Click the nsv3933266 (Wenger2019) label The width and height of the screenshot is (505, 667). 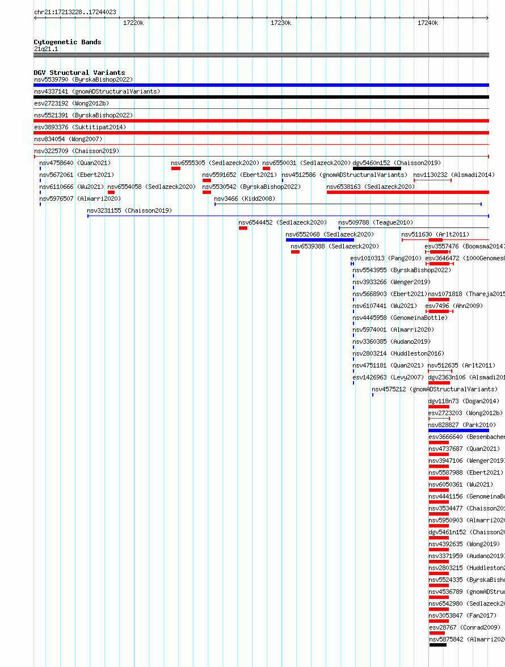pos(392,282)
